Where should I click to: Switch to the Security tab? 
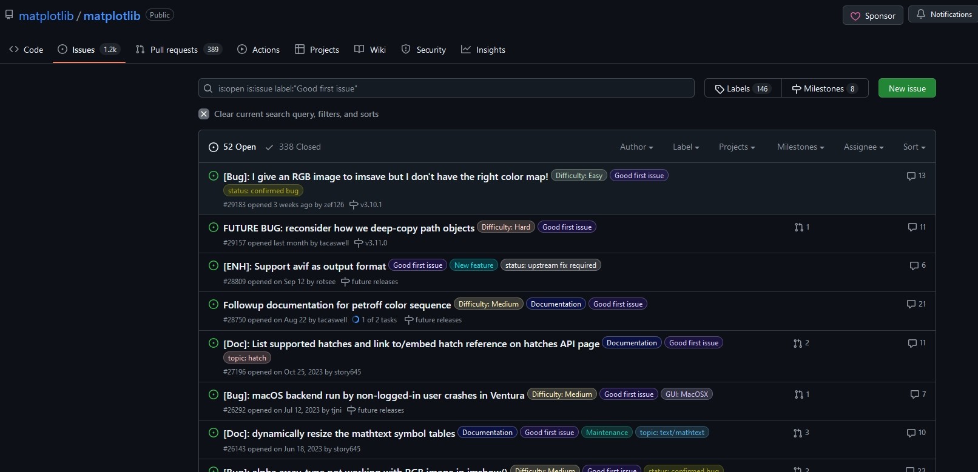tap(423, 50)
